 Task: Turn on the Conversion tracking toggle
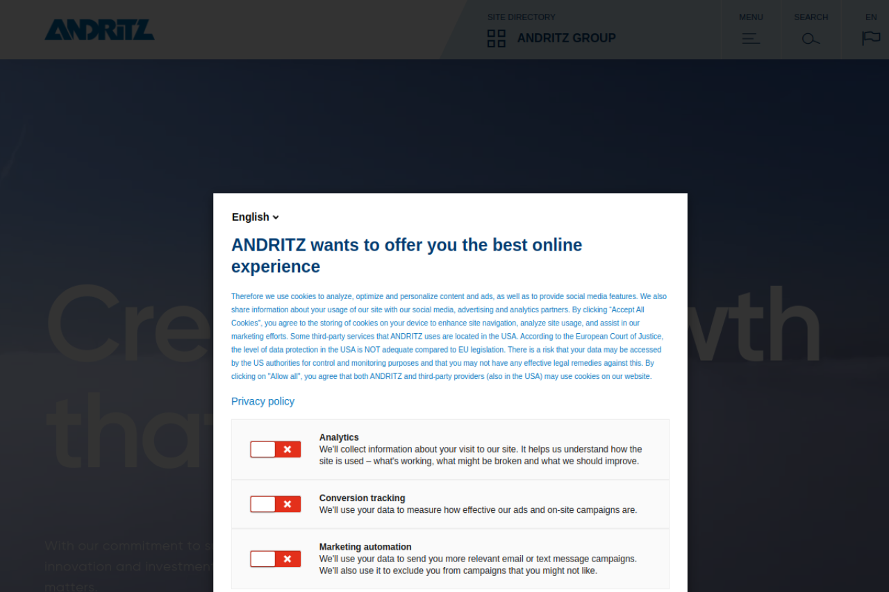(275, 505)
